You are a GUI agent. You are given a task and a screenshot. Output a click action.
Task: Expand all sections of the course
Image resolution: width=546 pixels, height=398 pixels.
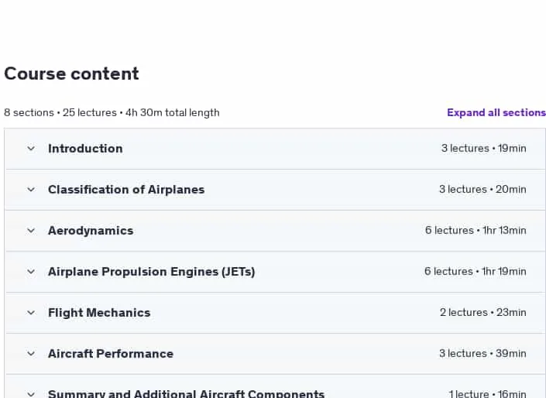[x=496, y=112]
